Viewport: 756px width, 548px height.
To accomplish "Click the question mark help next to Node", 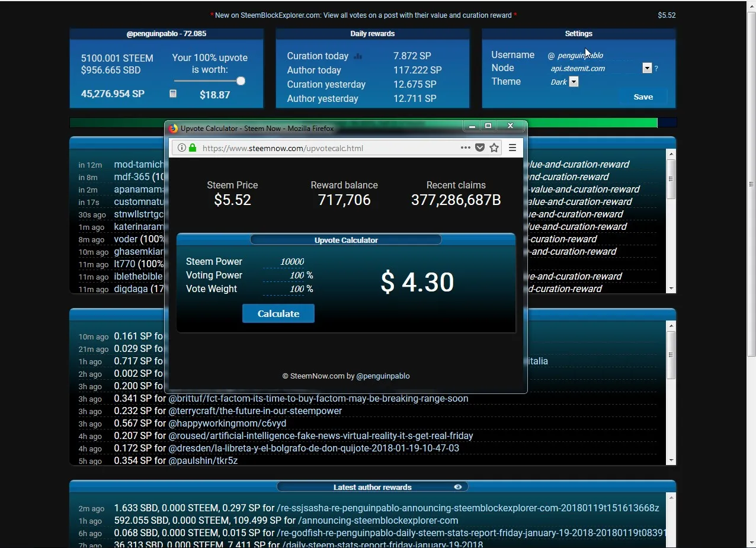I will [656, 69].
